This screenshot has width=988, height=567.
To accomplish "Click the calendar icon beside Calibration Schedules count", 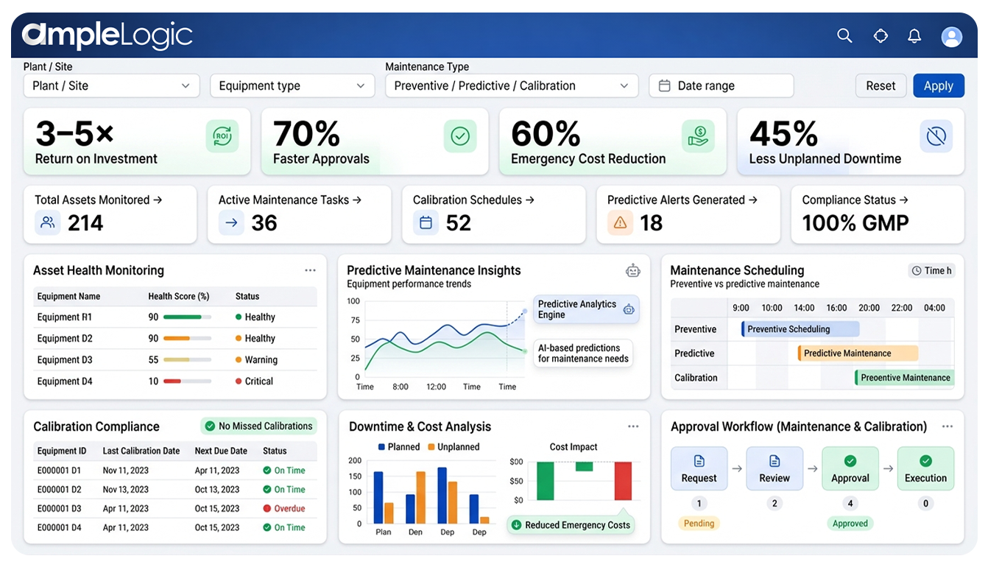I will click(426, 222).
